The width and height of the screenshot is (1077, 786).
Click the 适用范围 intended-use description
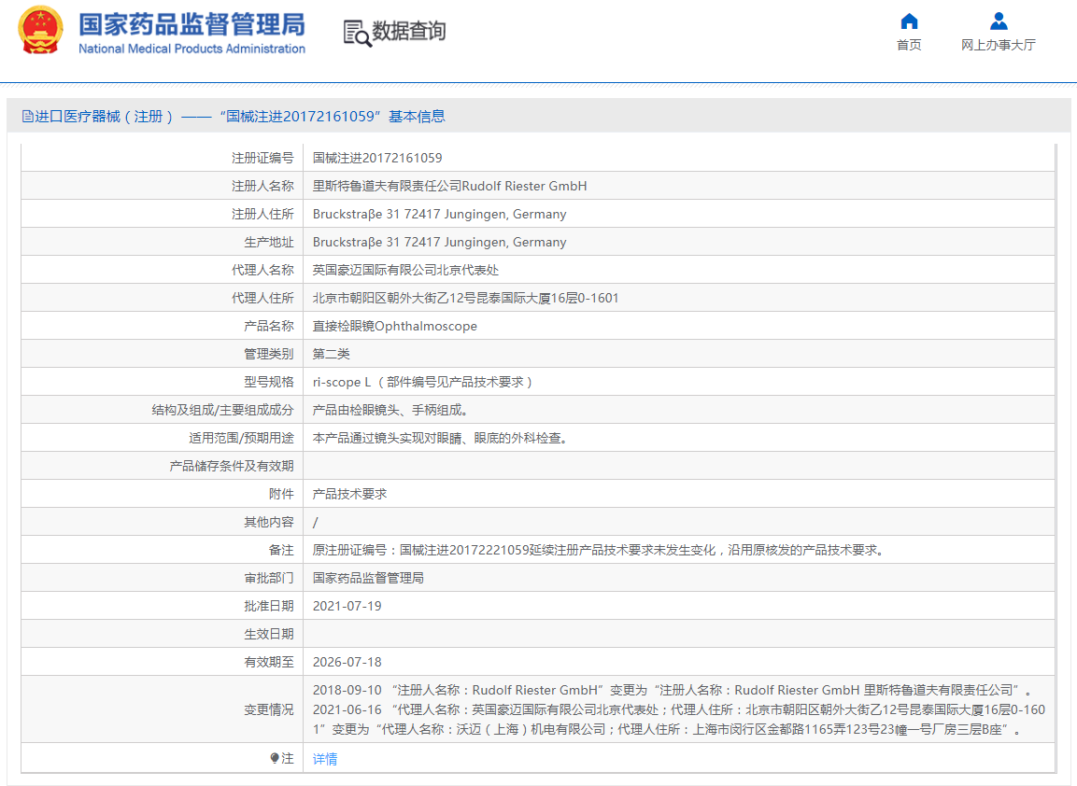coord(440,438)
